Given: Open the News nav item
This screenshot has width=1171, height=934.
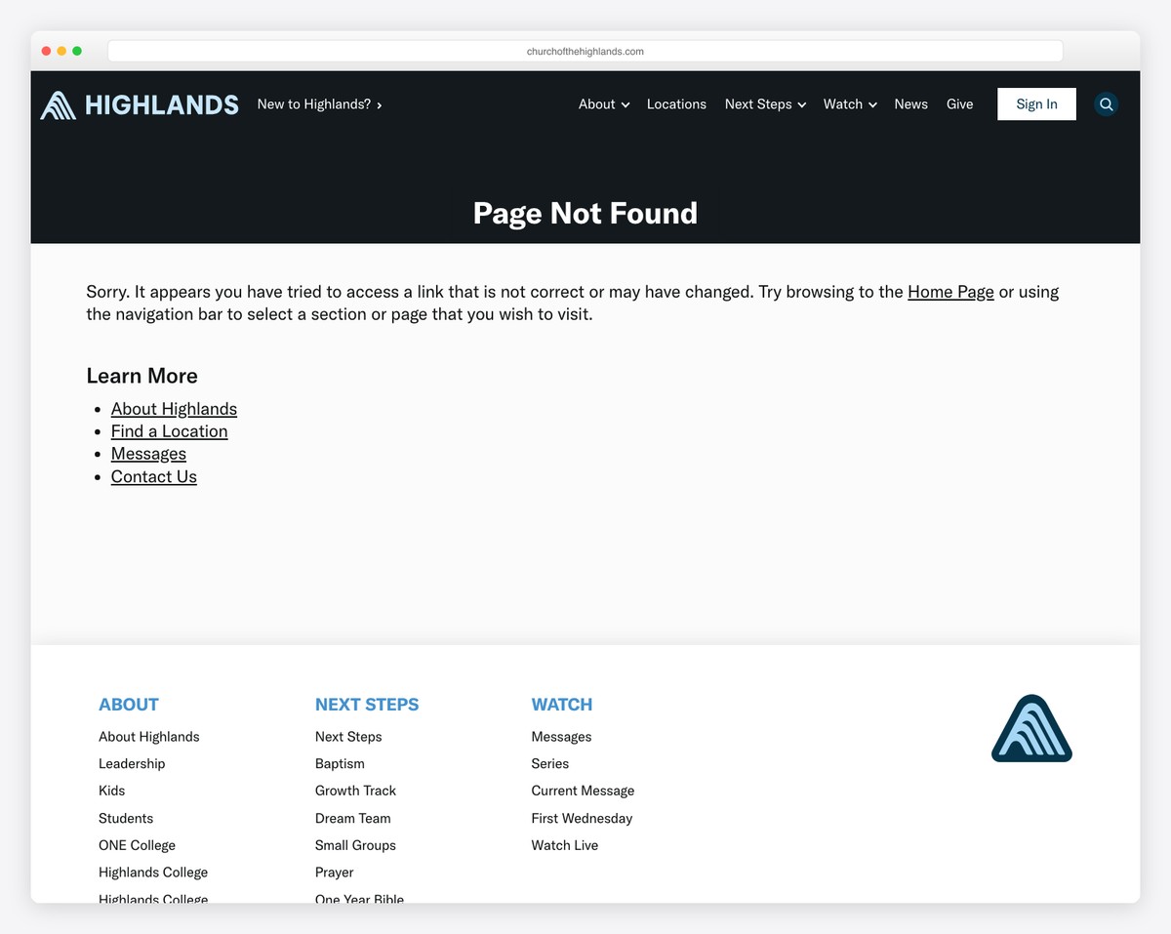Looking at the screenshot, I should tap(910, 104).
